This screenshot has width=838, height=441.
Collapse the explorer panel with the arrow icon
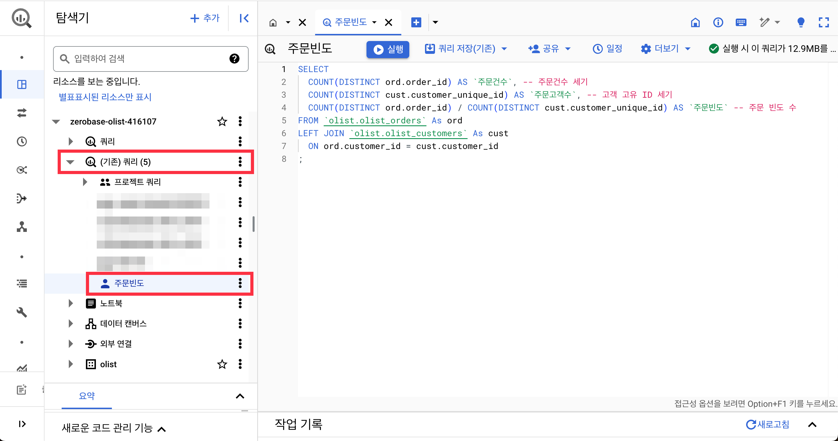coord(244,18)
